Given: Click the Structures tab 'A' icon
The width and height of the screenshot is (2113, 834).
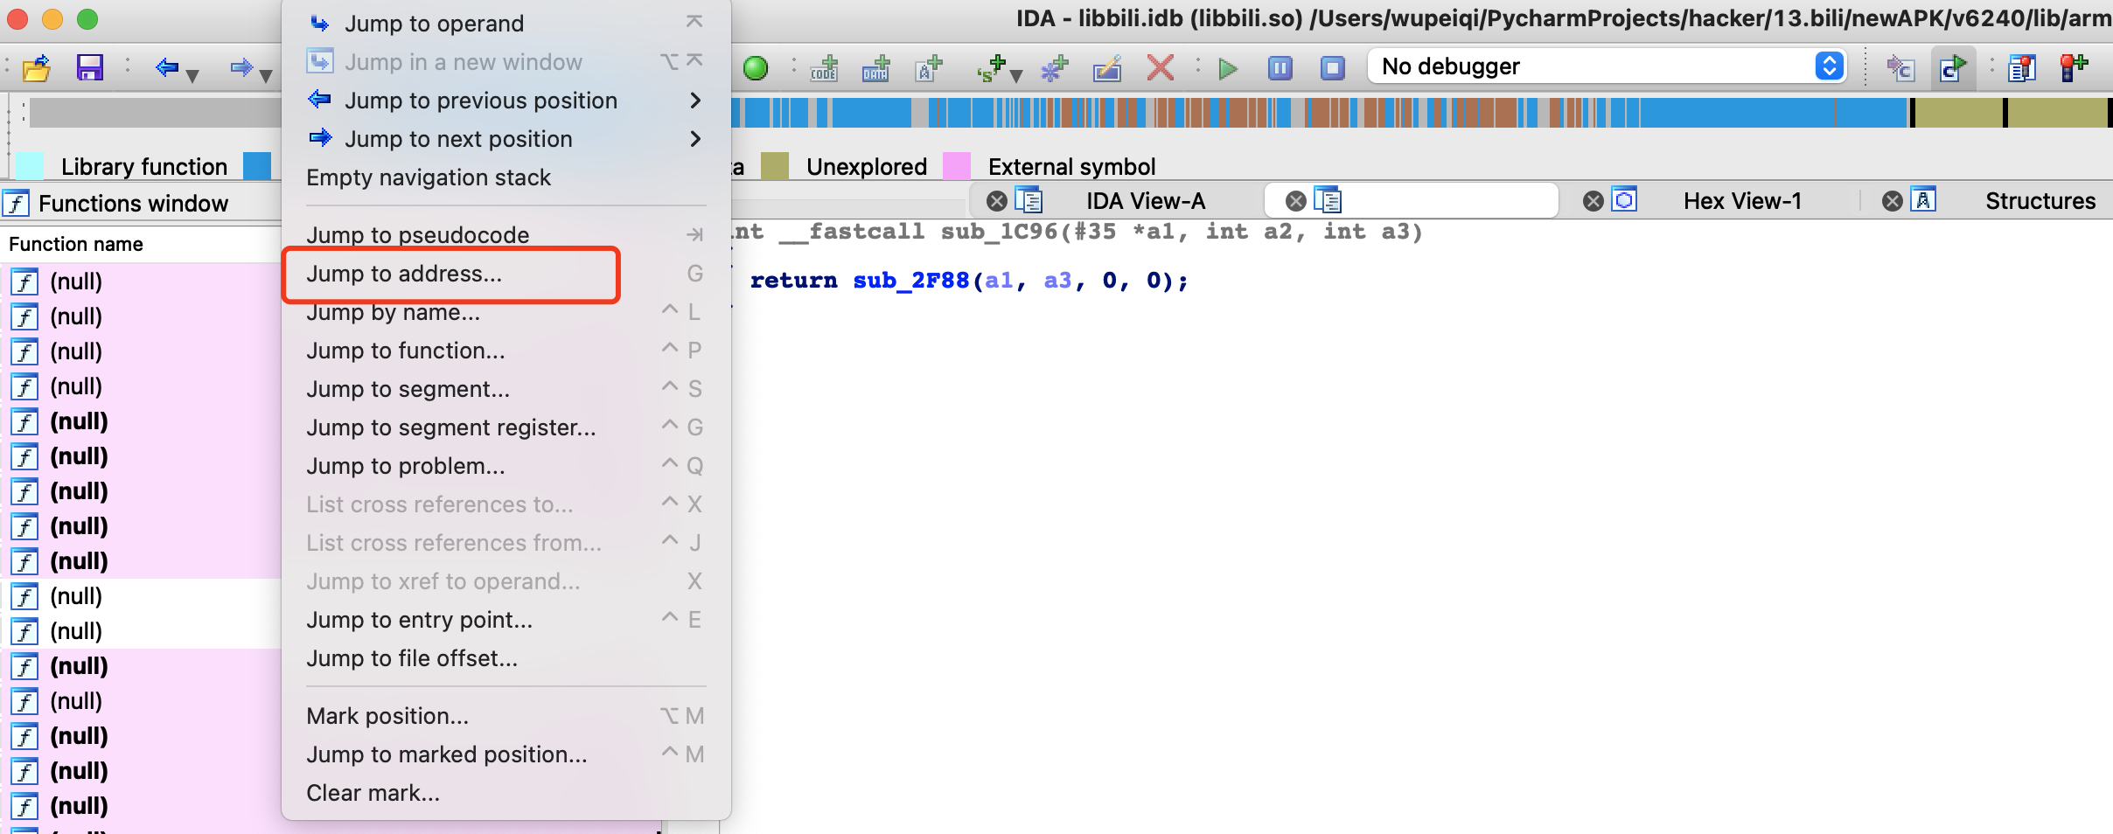Looking at the screenshot, I should coord(1923,200).
